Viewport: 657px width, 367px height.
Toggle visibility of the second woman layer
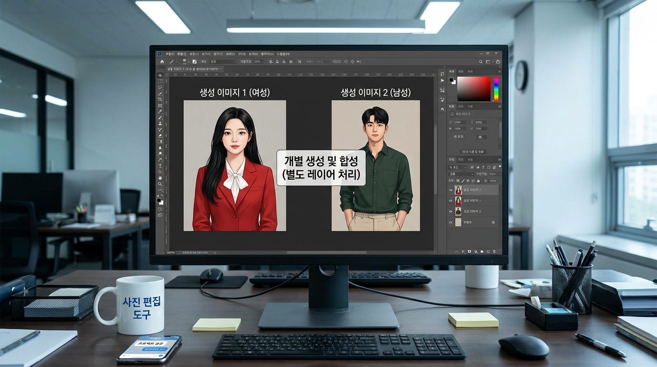(x=451, y=201)
